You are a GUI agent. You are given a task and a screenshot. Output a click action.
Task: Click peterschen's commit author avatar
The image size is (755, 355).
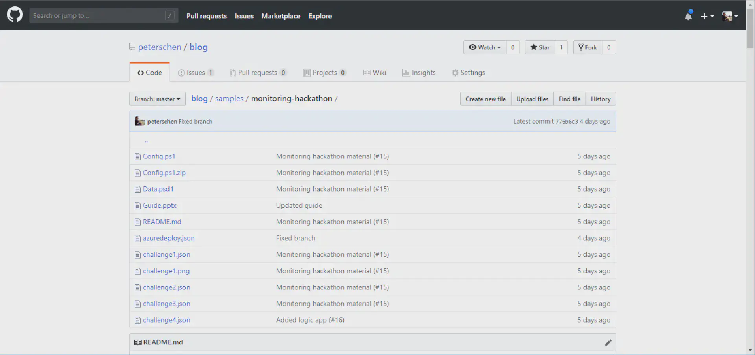(140, 121)
